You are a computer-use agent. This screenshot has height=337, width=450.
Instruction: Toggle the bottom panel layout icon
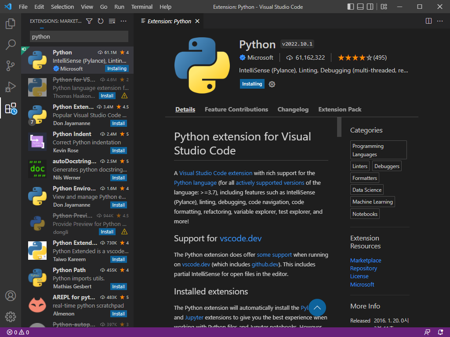pyautogui.click(x=360, y=7)
